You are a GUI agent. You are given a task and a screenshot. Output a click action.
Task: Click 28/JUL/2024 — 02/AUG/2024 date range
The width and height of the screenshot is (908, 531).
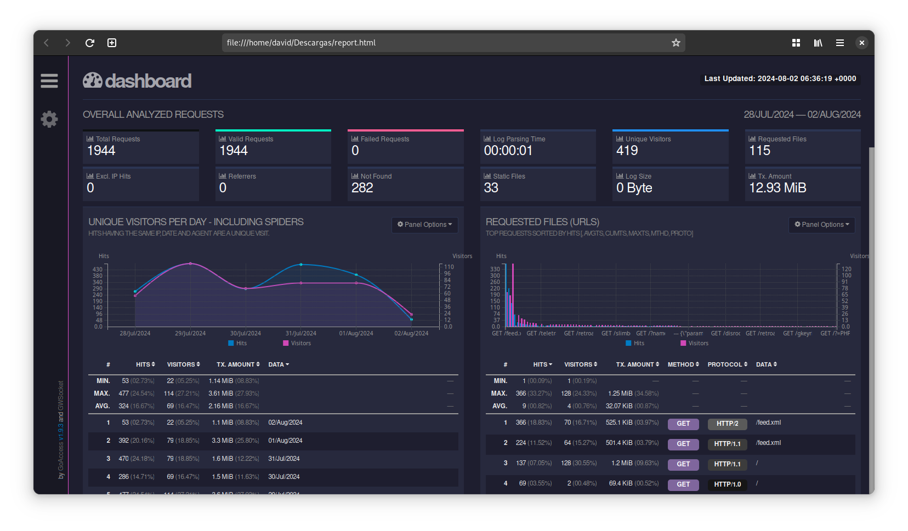[x=802, y=114]
